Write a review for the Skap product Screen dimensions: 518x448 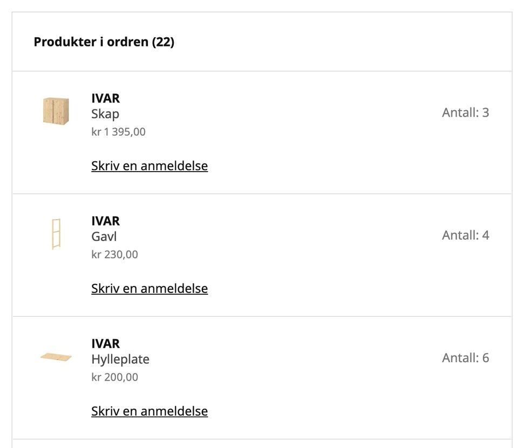click(x=149, y=166)
